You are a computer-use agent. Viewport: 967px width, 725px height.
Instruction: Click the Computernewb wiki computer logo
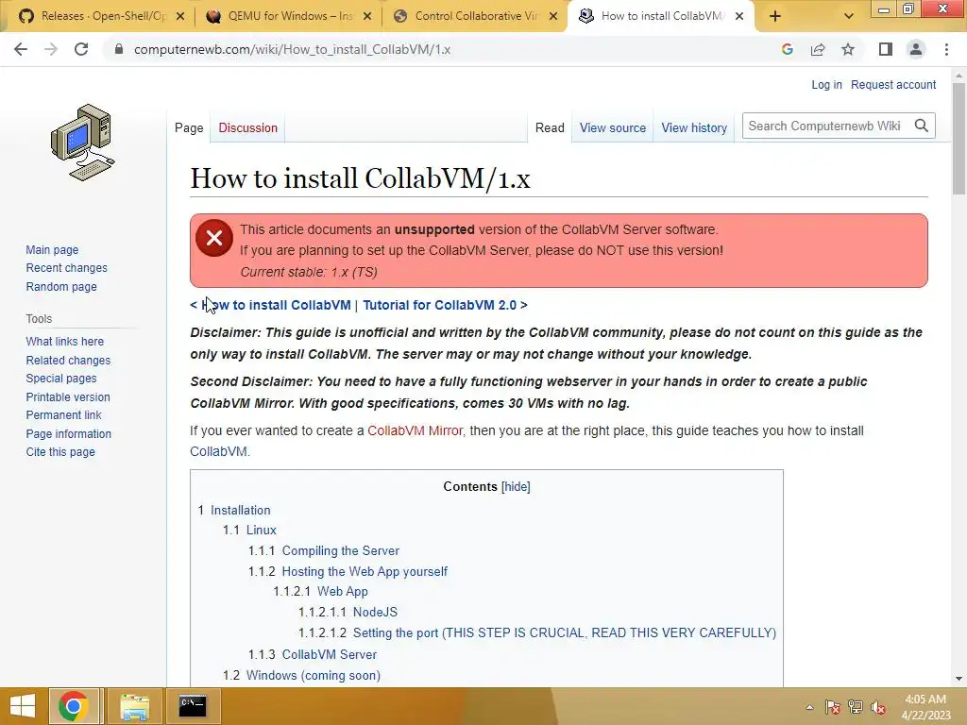83,143
